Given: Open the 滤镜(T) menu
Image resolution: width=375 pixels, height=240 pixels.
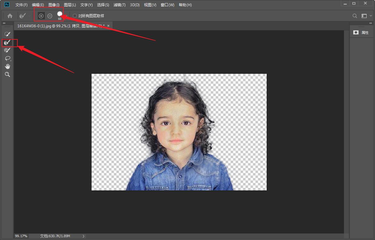Looking at the screenshot, I should pyautogui.click(x=120, y=5).
